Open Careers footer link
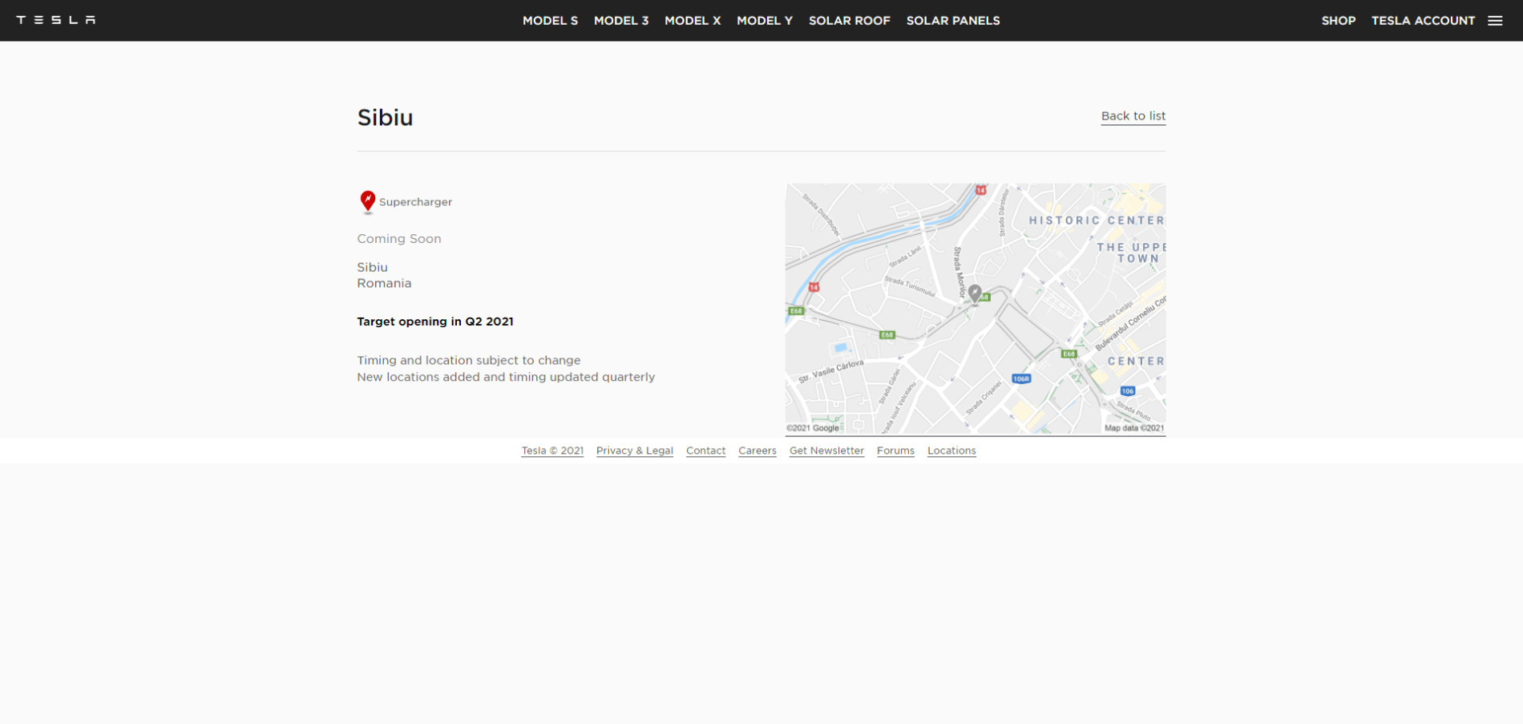Image resolution: width=1523 pixels, height=724 pixels. pyautogui.click(x=757, y=451)
